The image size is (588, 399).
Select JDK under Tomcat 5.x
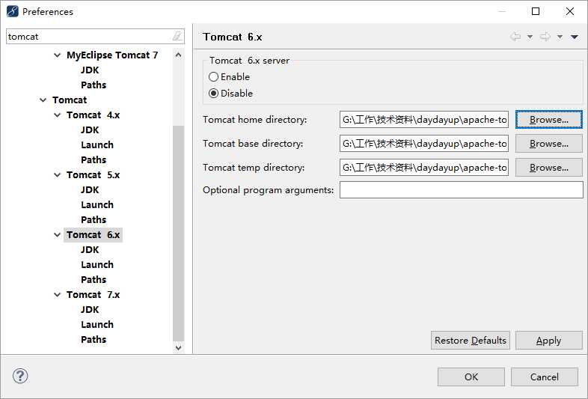(x=90, y=190)
